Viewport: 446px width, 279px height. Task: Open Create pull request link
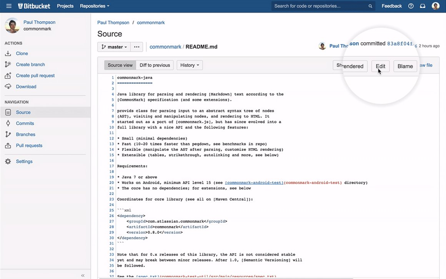pyautogui.click(x=35, y=76)
